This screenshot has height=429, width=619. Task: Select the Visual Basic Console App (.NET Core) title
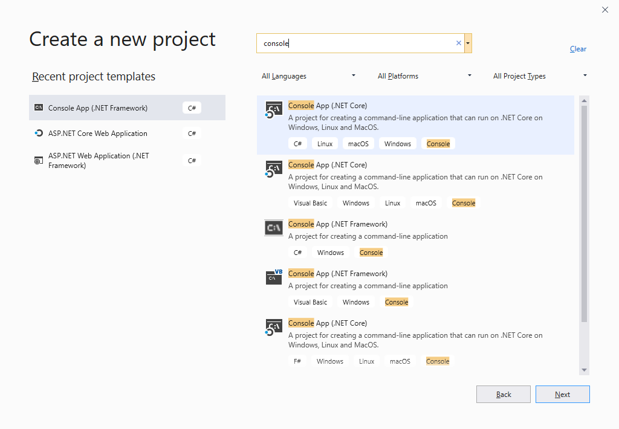(328, 164)
